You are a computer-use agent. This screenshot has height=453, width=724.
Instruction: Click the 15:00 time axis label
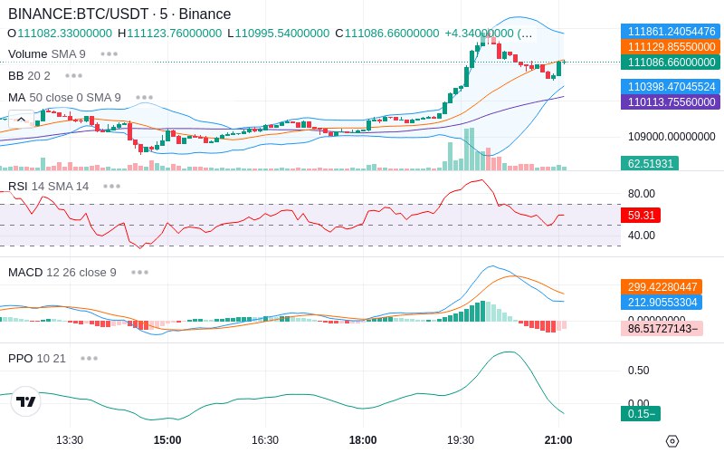click(x=167, y=440)
